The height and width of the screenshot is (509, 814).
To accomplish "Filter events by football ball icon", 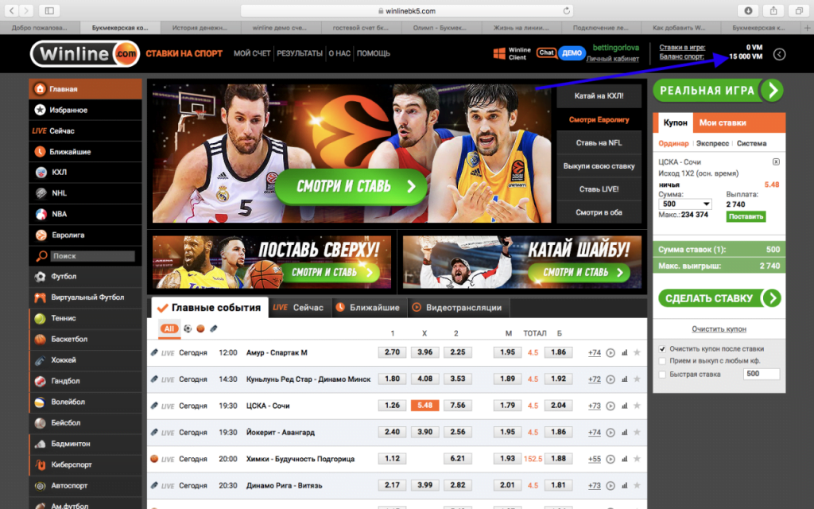I will [188, 328].
